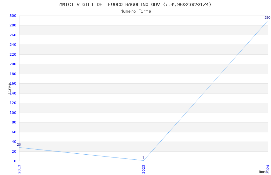Click the y-axis value 120
Screen dimensions: 271x175
pyautogui.click(x=13, y=103)
